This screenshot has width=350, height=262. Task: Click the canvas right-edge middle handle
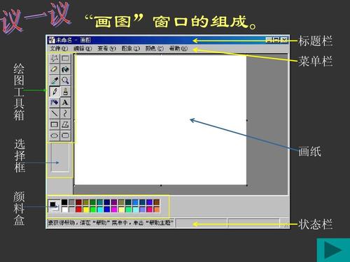[x=247, y=120]
